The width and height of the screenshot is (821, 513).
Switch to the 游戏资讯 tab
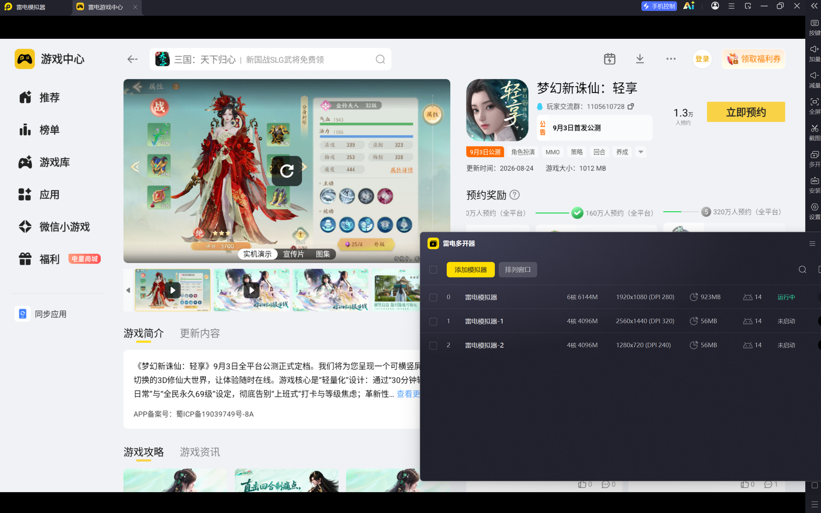tap(200, 452)
